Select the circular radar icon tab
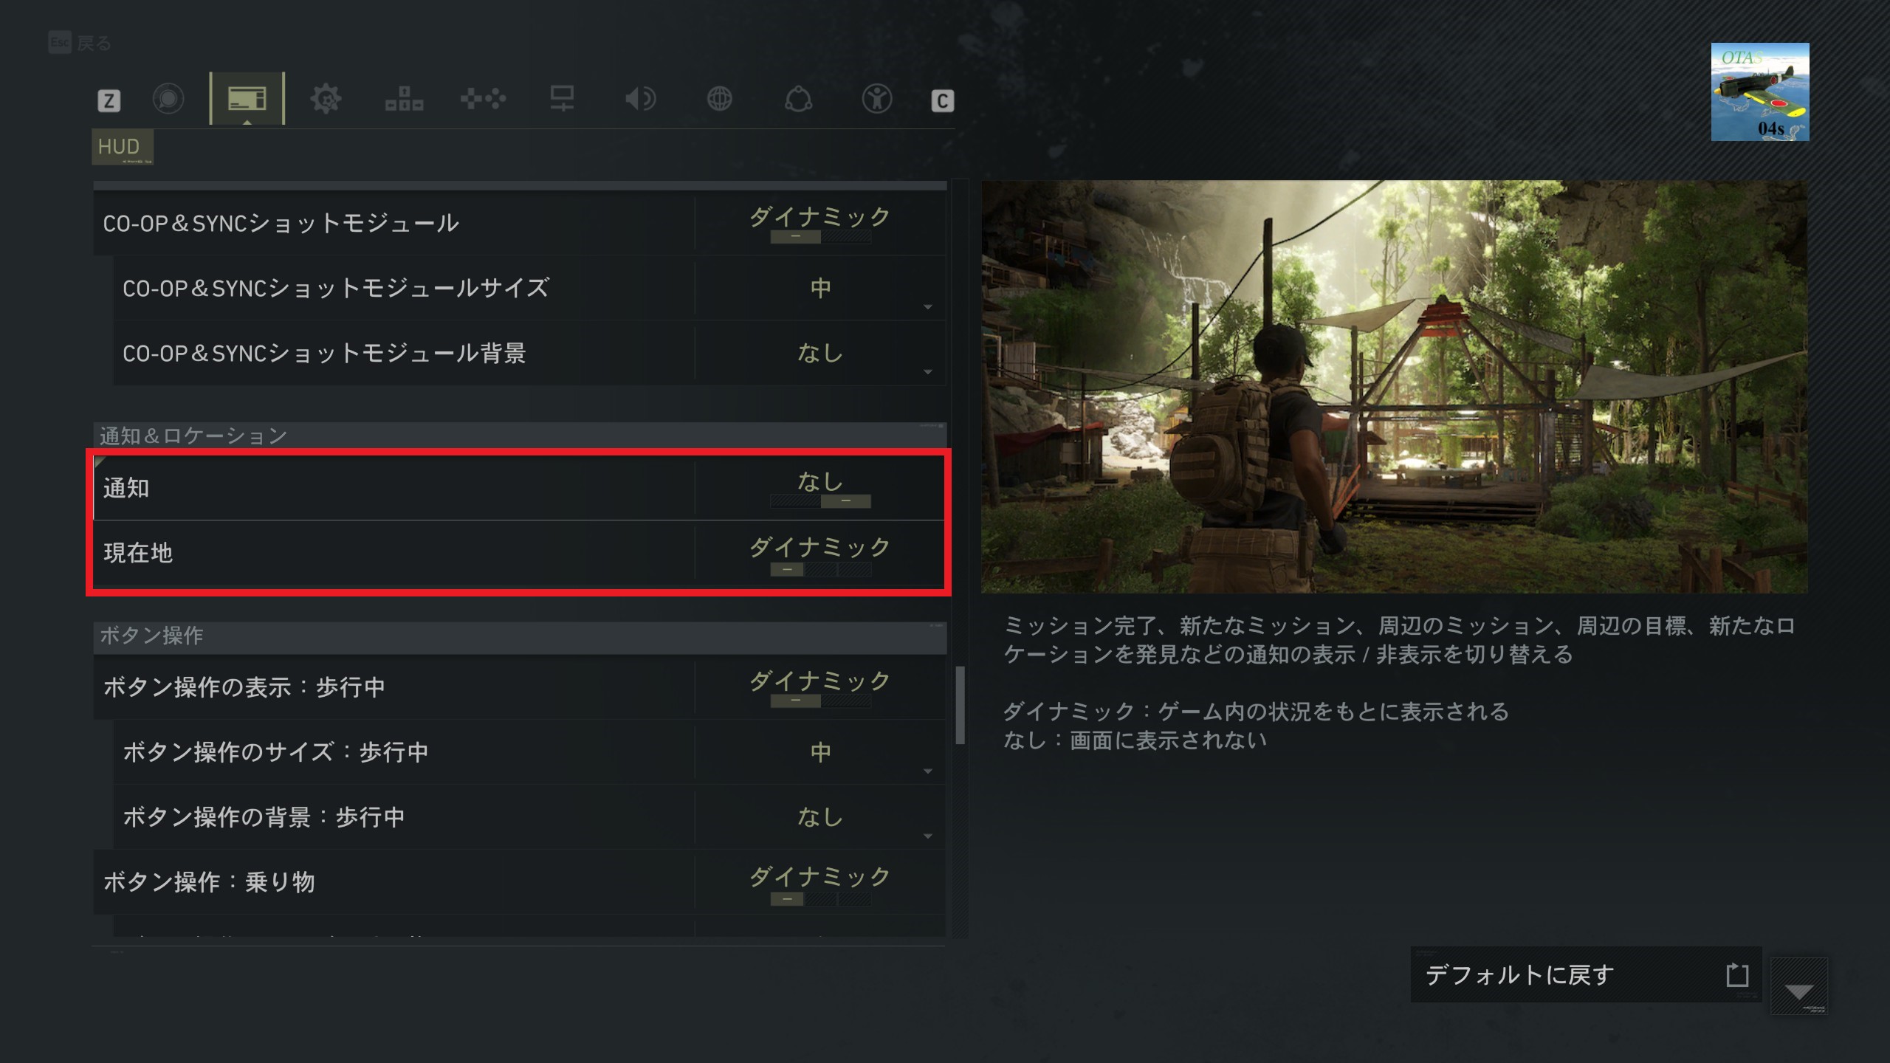1890x1063 pixels. tap(168, 99)
